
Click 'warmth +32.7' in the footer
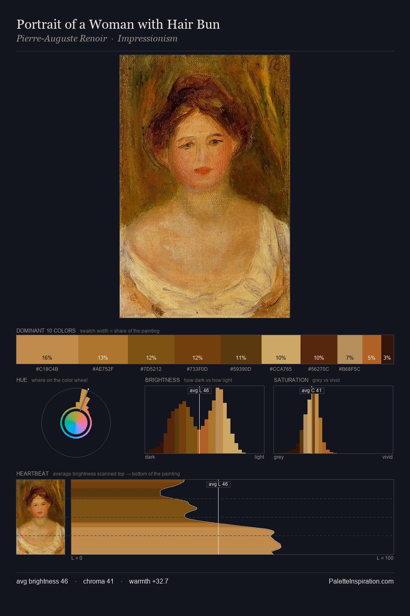pyautogui.click(x=148, y=582)
